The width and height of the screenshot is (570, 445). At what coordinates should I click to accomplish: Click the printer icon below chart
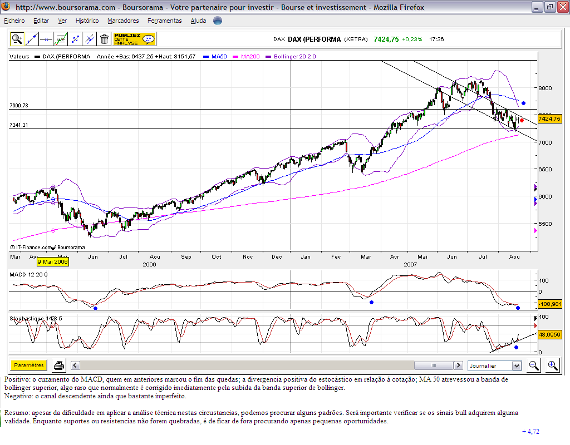click(59, 365)
